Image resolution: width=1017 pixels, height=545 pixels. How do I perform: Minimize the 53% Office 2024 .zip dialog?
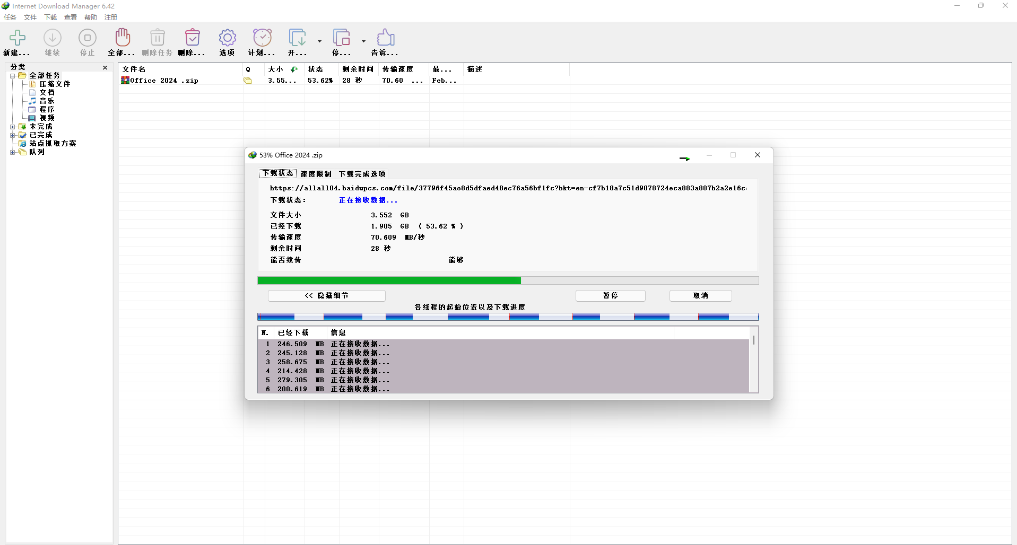(709, 155)
